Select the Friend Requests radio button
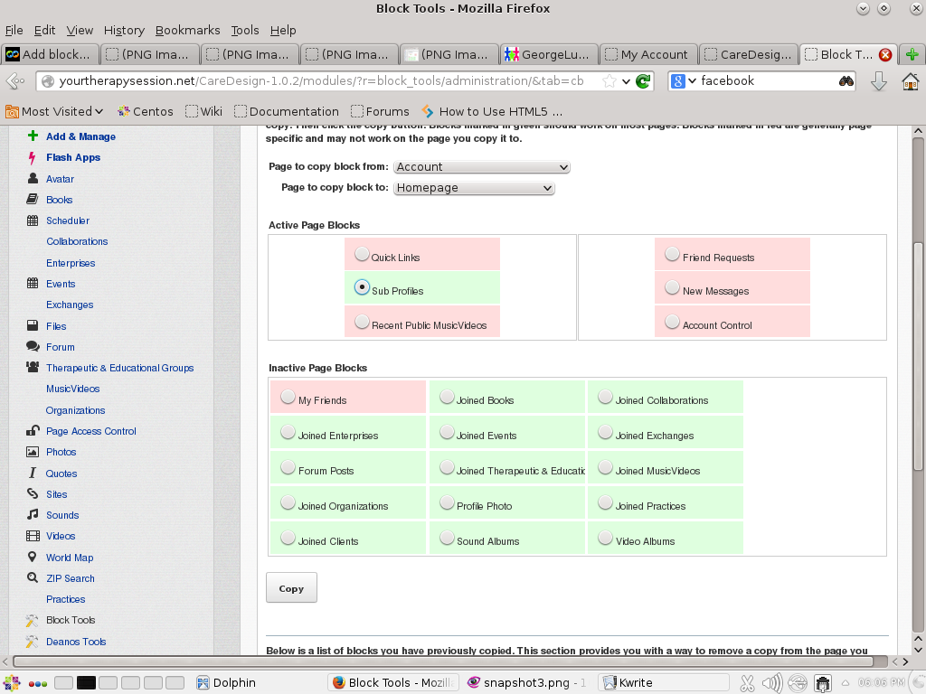The width and height of the screenshot is (926, 694). (x=672, y=254)
